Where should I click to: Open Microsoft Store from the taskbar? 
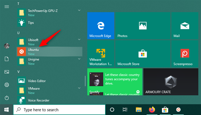(x=165, y=110)
